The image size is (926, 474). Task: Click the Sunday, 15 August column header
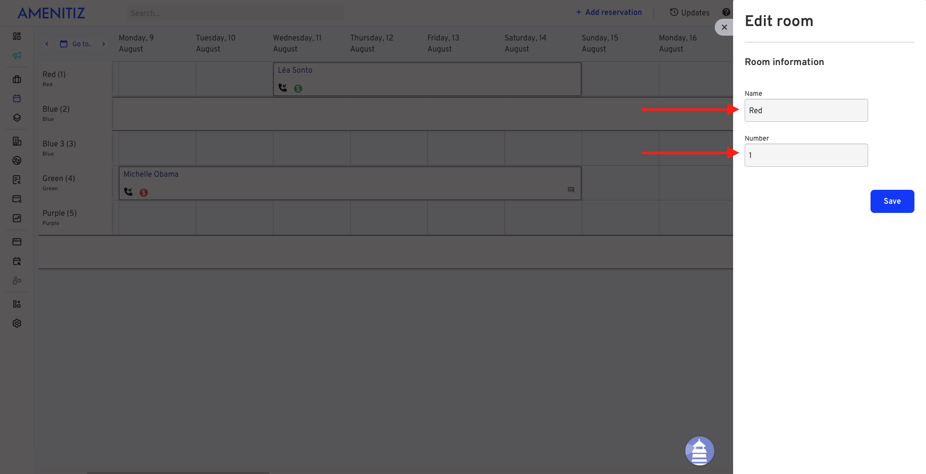coord(599,43)
